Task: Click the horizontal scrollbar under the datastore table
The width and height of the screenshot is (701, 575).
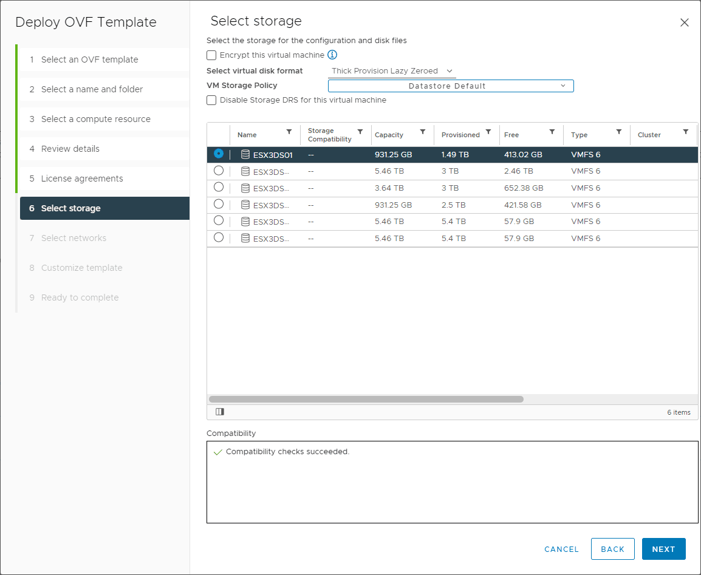Action: point(364,399)
